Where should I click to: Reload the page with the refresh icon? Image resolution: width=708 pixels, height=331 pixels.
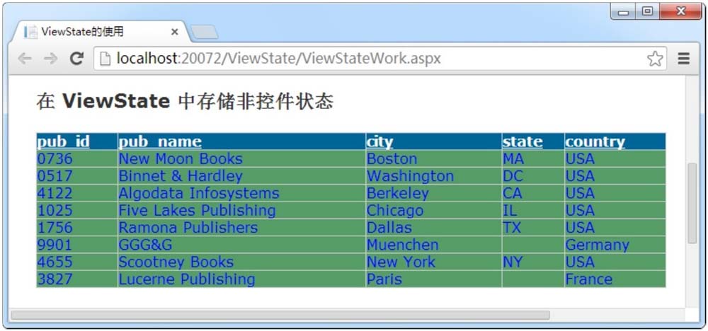tap(76, 59)
